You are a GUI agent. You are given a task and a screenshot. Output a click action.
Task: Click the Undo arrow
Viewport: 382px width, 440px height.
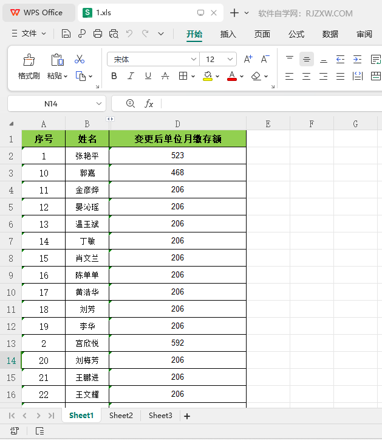point(129,33)
